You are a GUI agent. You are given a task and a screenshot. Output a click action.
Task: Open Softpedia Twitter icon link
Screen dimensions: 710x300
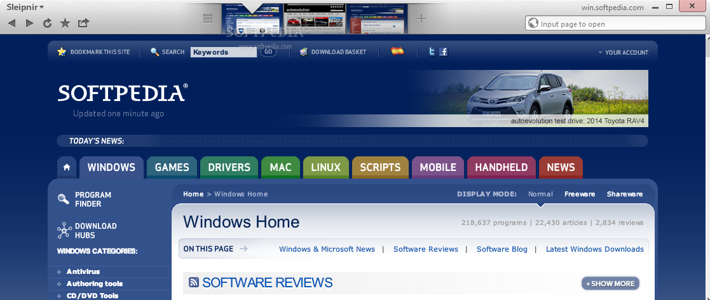[x=432, y=52]
